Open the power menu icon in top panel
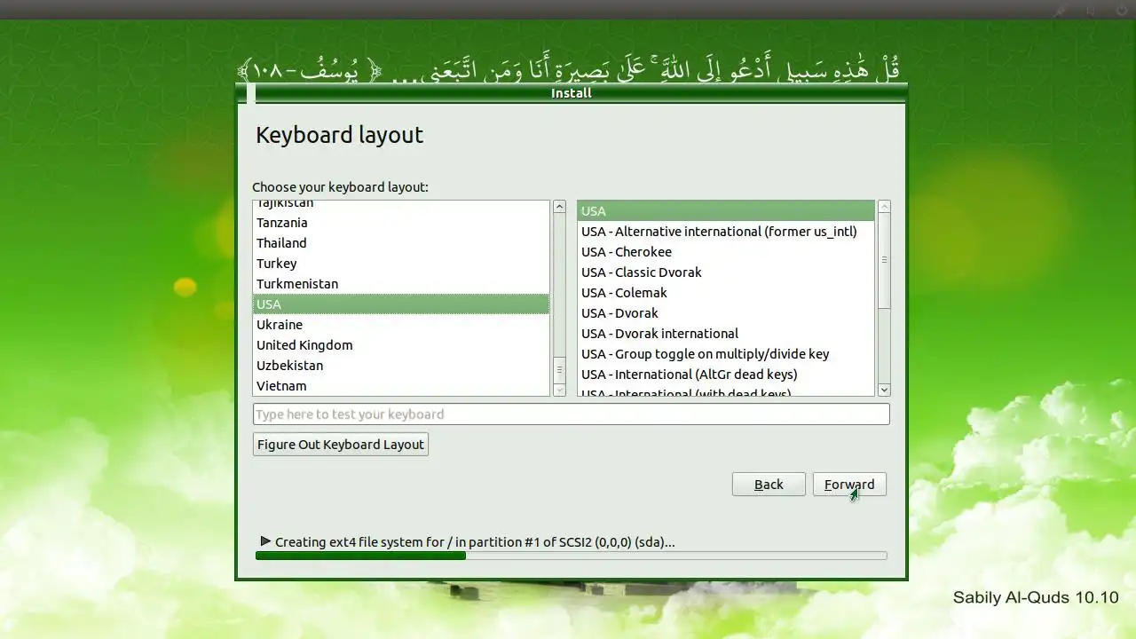The image size is (1136, 639). [1121, 10]
